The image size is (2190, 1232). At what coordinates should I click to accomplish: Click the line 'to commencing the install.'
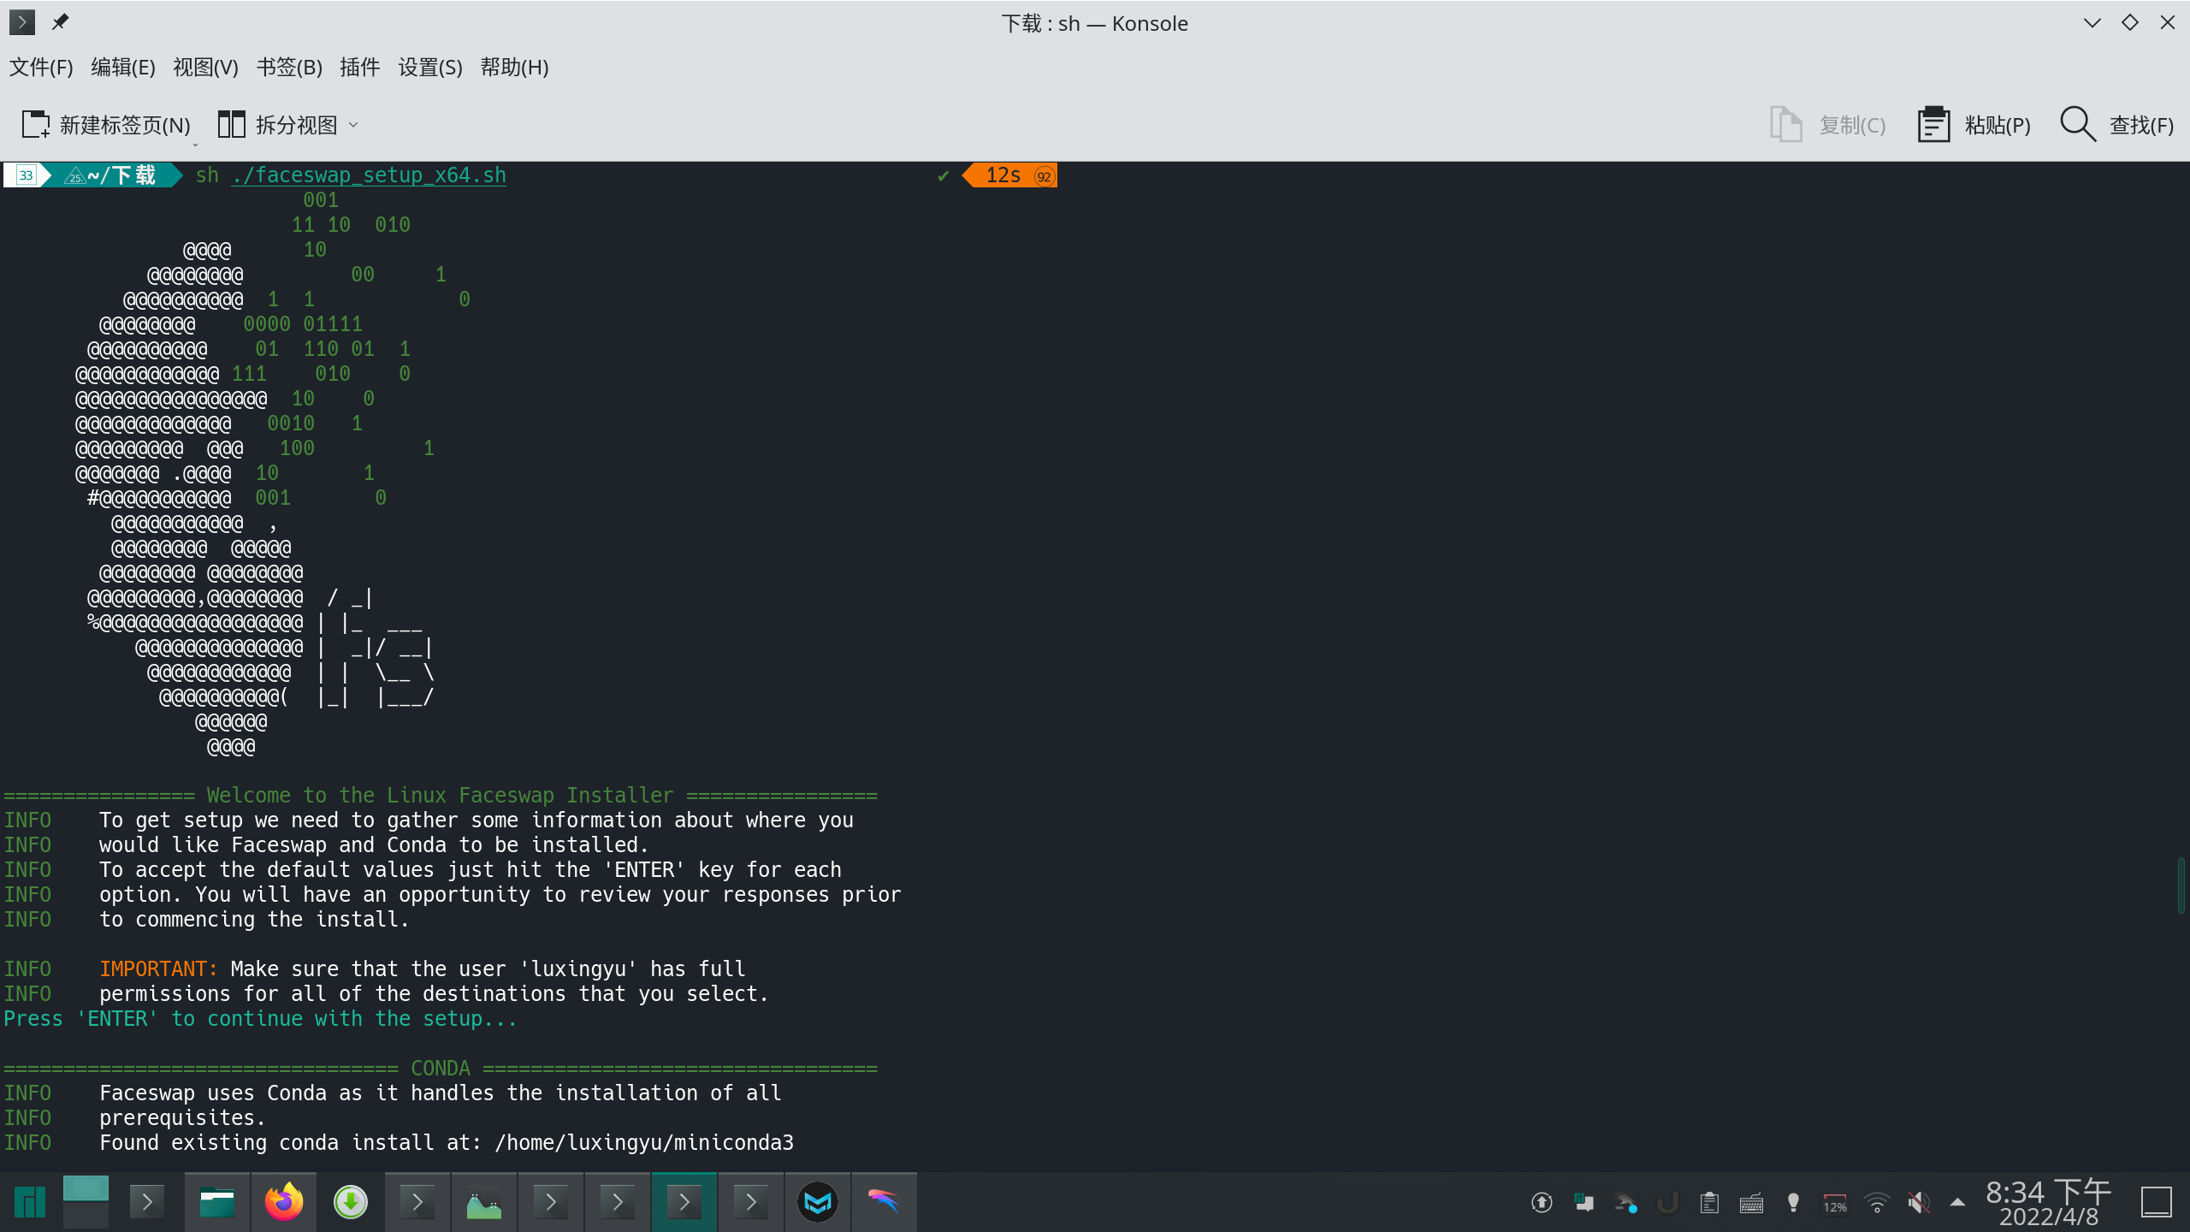click(254, 919)
